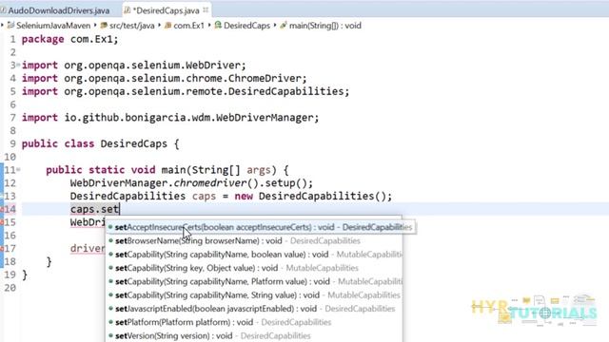Click the green method icon beside setJavascriptEnabled
Image resolution: width=609 pixels, height=342 pixels.
(x=110, y=309)
